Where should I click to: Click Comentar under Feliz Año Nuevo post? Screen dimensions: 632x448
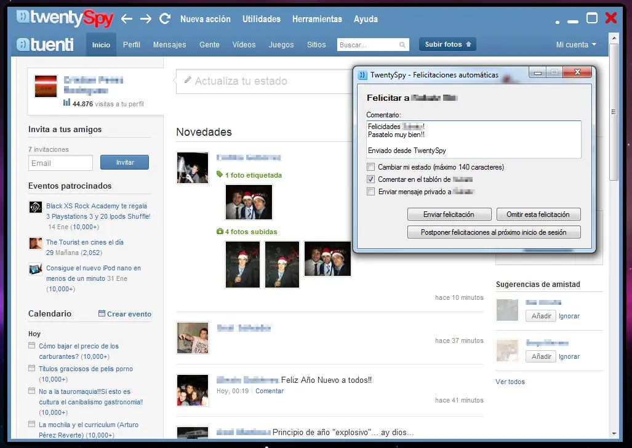click(x=270, y=391)
